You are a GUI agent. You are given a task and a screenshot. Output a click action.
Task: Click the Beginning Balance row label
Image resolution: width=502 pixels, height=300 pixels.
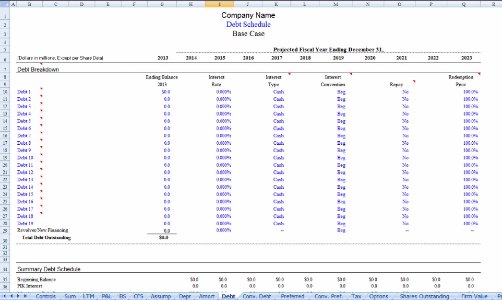(36, 280)
